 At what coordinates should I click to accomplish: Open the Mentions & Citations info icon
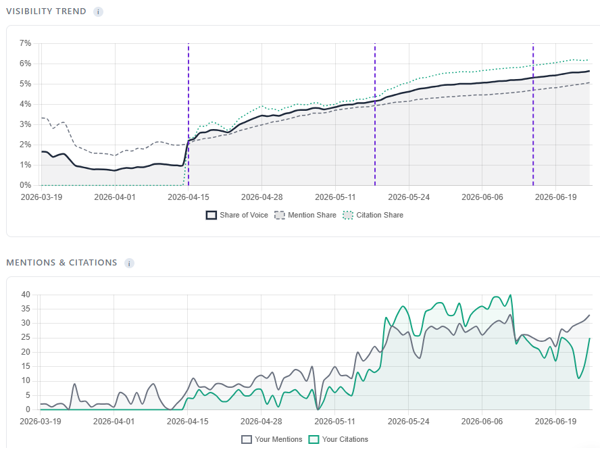pos(129,263)
